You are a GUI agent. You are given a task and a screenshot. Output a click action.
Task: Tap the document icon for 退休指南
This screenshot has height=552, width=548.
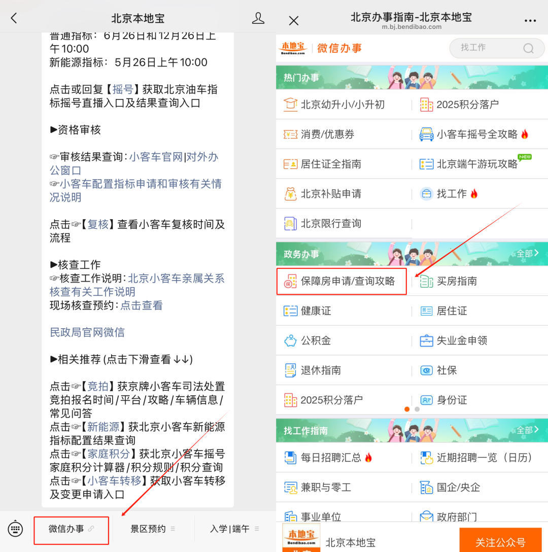pyautogui.click(x=290, y=370)
